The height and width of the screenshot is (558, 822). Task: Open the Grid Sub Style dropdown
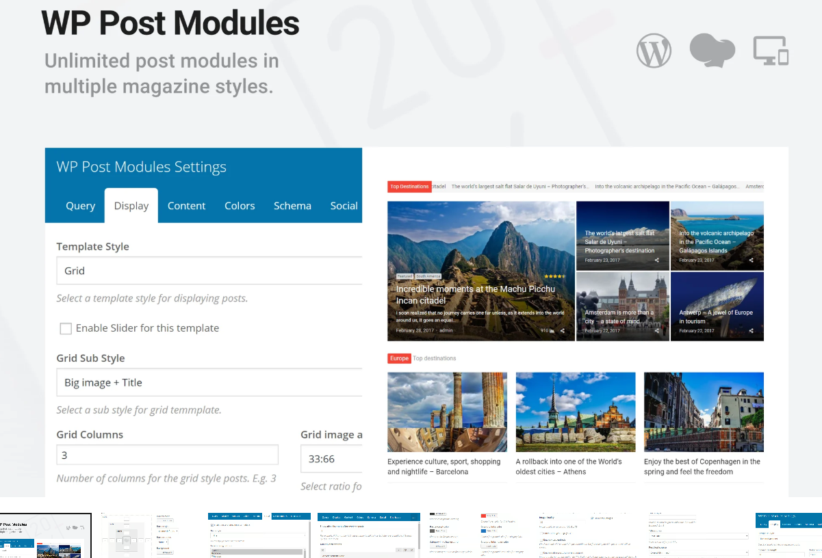209,383
